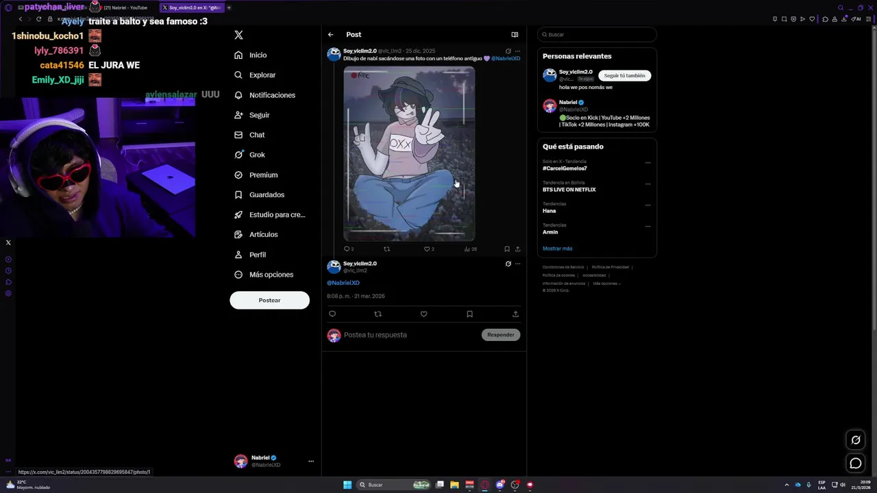
Task: Expand Más opciones in the sidebar
Action: [264, 275]
